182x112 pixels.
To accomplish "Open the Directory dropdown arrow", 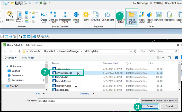I will [93, 94].
